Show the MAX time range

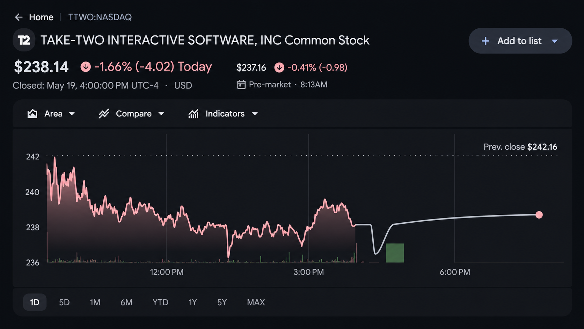coord(256,302)
